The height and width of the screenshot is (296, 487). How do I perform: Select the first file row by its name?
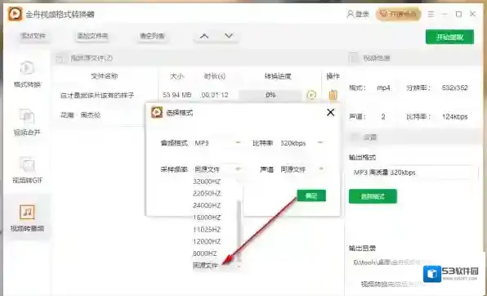tap(97, 95)
